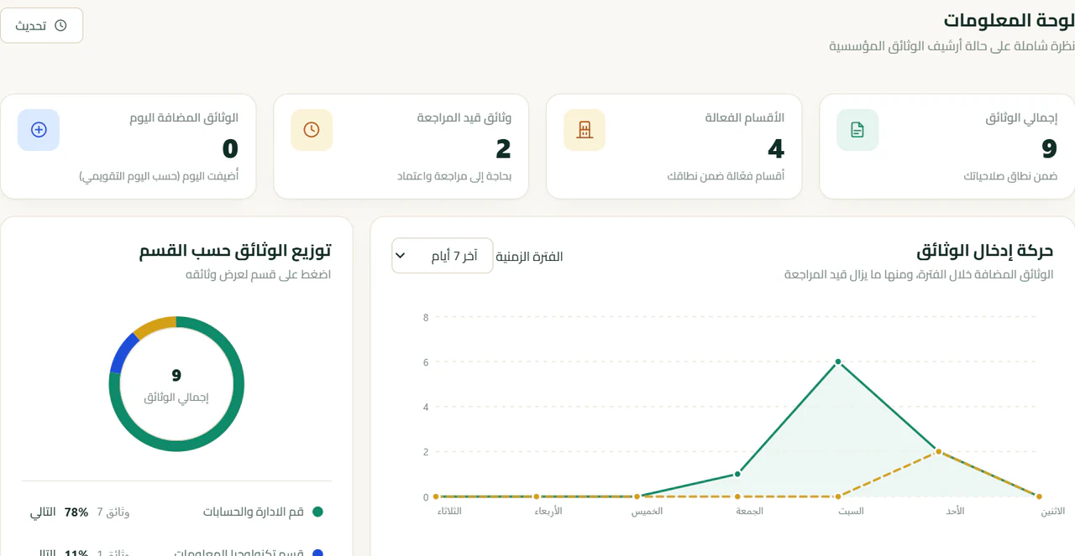Click the plus icon on الوثائق المضافة اليوم card
Screen dimensions: 1075x556
click(39, 130)
